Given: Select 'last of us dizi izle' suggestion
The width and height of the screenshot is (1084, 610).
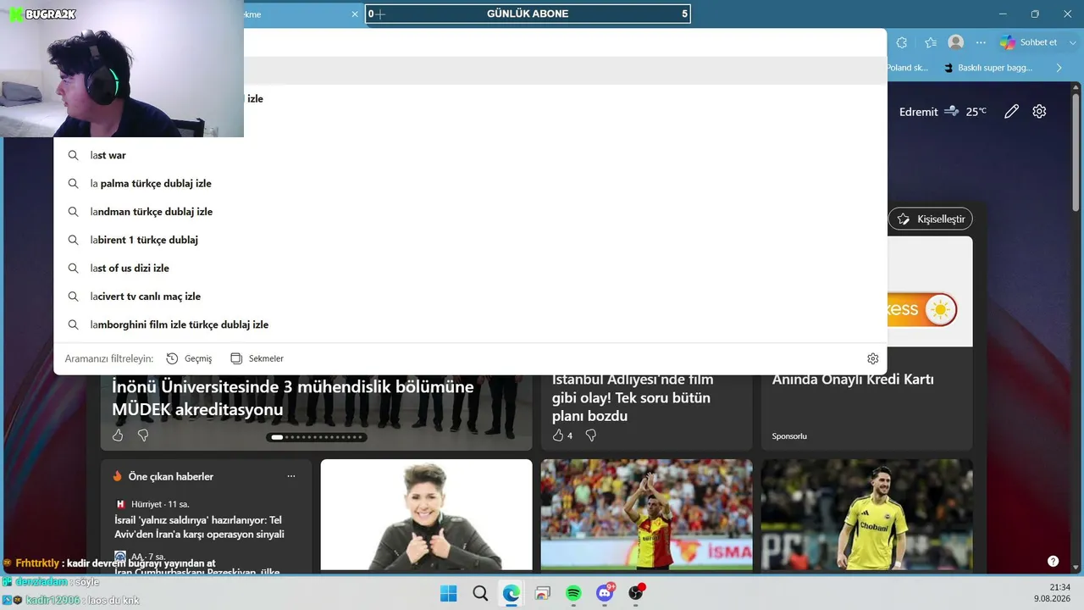Looking at the screenshot, I should pos(470,268).
